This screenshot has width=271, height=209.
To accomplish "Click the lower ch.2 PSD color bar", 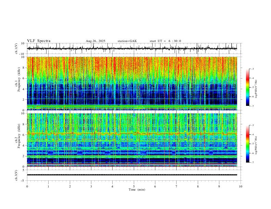I will tap(247, 144).
